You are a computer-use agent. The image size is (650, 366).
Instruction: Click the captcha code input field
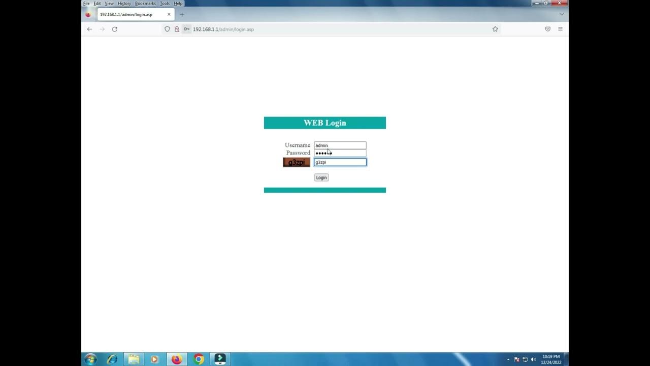click(x=340, y=162)
